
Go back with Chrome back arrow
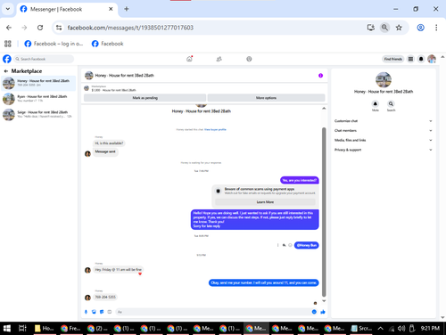tap(9, 28)
